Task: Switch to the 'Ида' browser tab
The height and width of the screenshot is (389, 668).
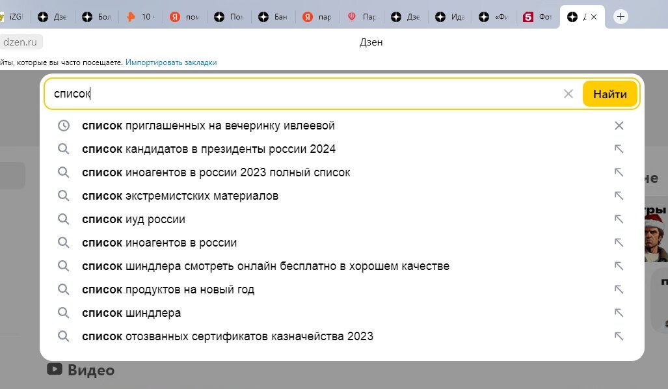Action: point(450,17)
